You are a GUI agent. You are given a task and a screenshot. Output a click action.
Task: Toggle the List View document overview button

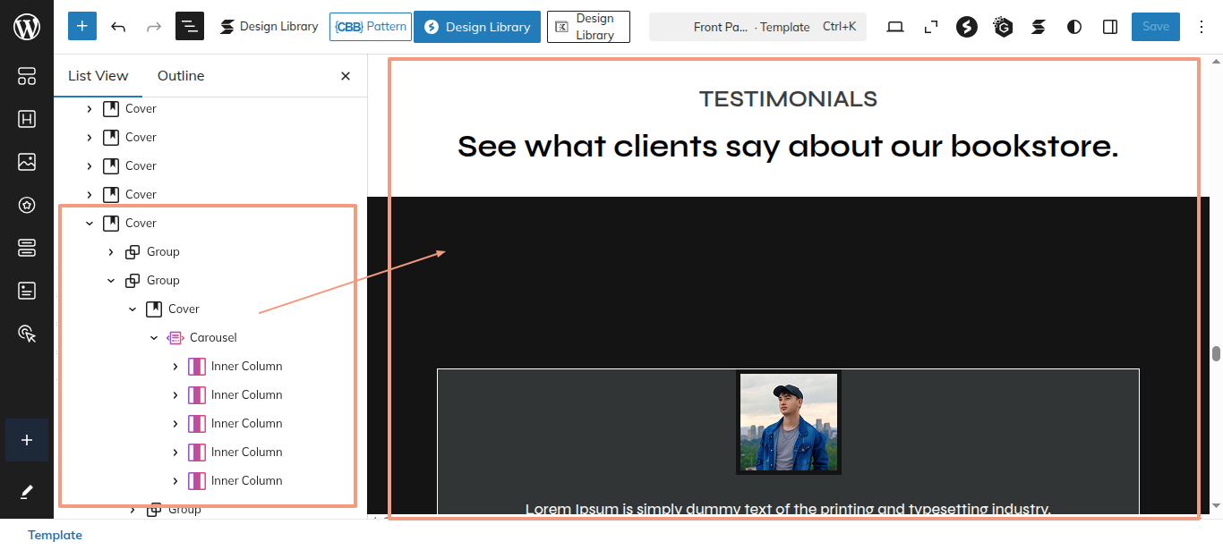coord(190,27)
